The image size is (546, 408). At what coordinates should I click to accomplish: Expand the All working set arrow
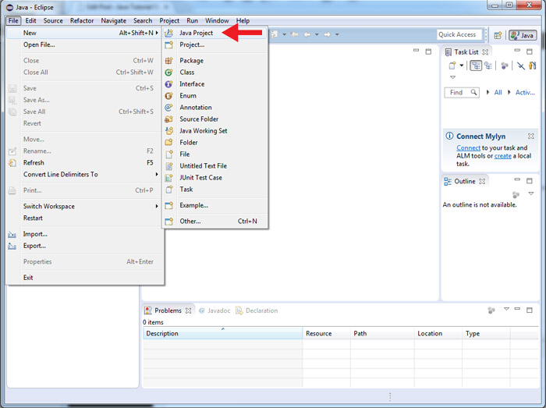tap(487, 92)
